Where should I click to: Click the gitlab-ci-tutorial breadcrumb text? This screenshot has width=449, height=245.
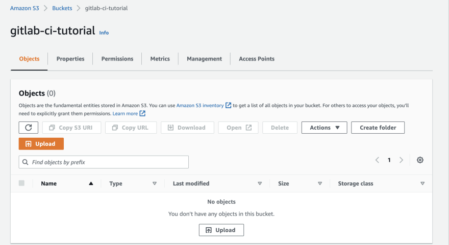(x=106, y=8)
